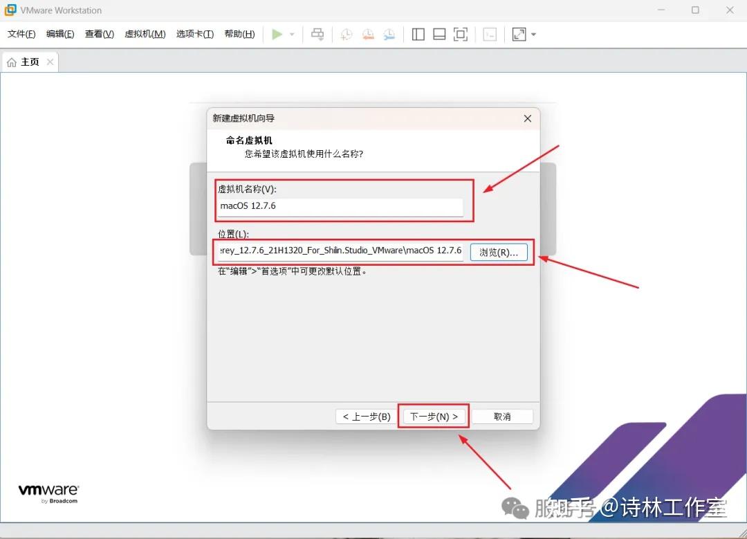The image size is (747, 539).
Task: Click the 下一步(N) > next button
Action: click(x=434, y=417)
